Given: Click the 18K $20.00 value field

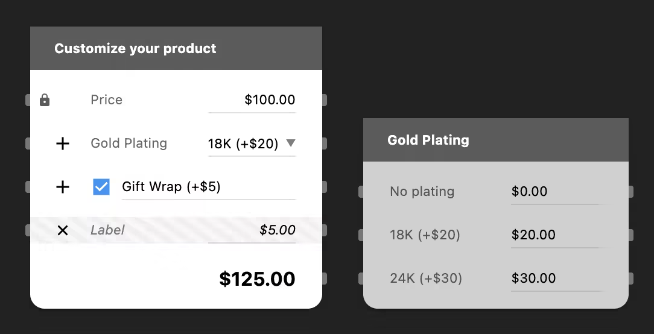Looking at the screenshot, I should (555, 235).
